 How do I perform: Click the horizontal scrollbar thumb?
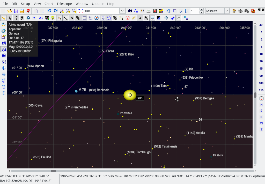coord(53,171)
